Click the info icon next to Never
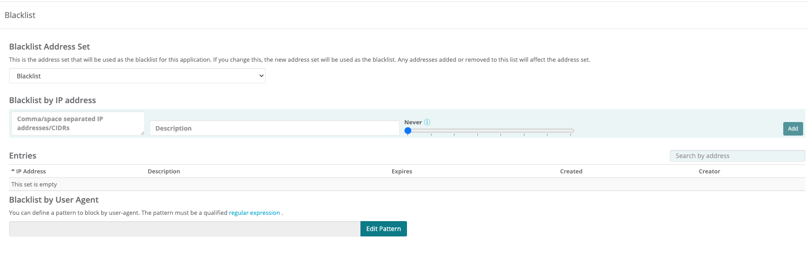This screenshot has height=263, width=809. [x=427, y=122]
